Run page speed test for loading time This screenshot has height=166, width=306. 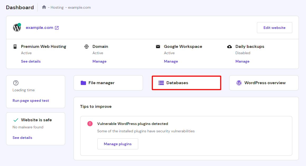click(31, 100)
